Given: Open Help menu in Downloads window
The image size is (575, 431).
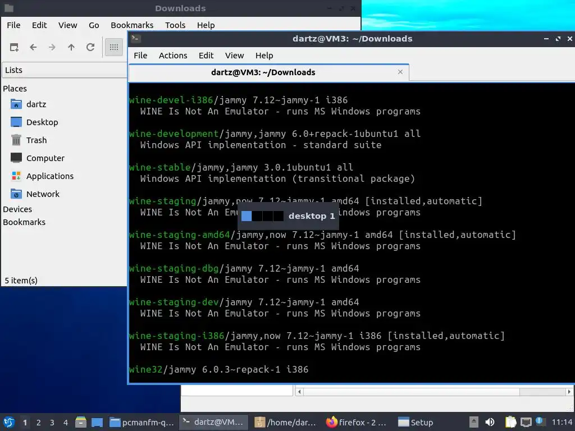Looking at the screenshot, I should point(206,25).
